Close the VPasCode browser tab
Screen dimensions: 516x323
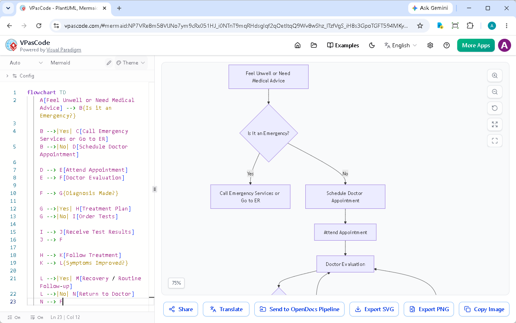pyautogui.click(x=104, y=8)
